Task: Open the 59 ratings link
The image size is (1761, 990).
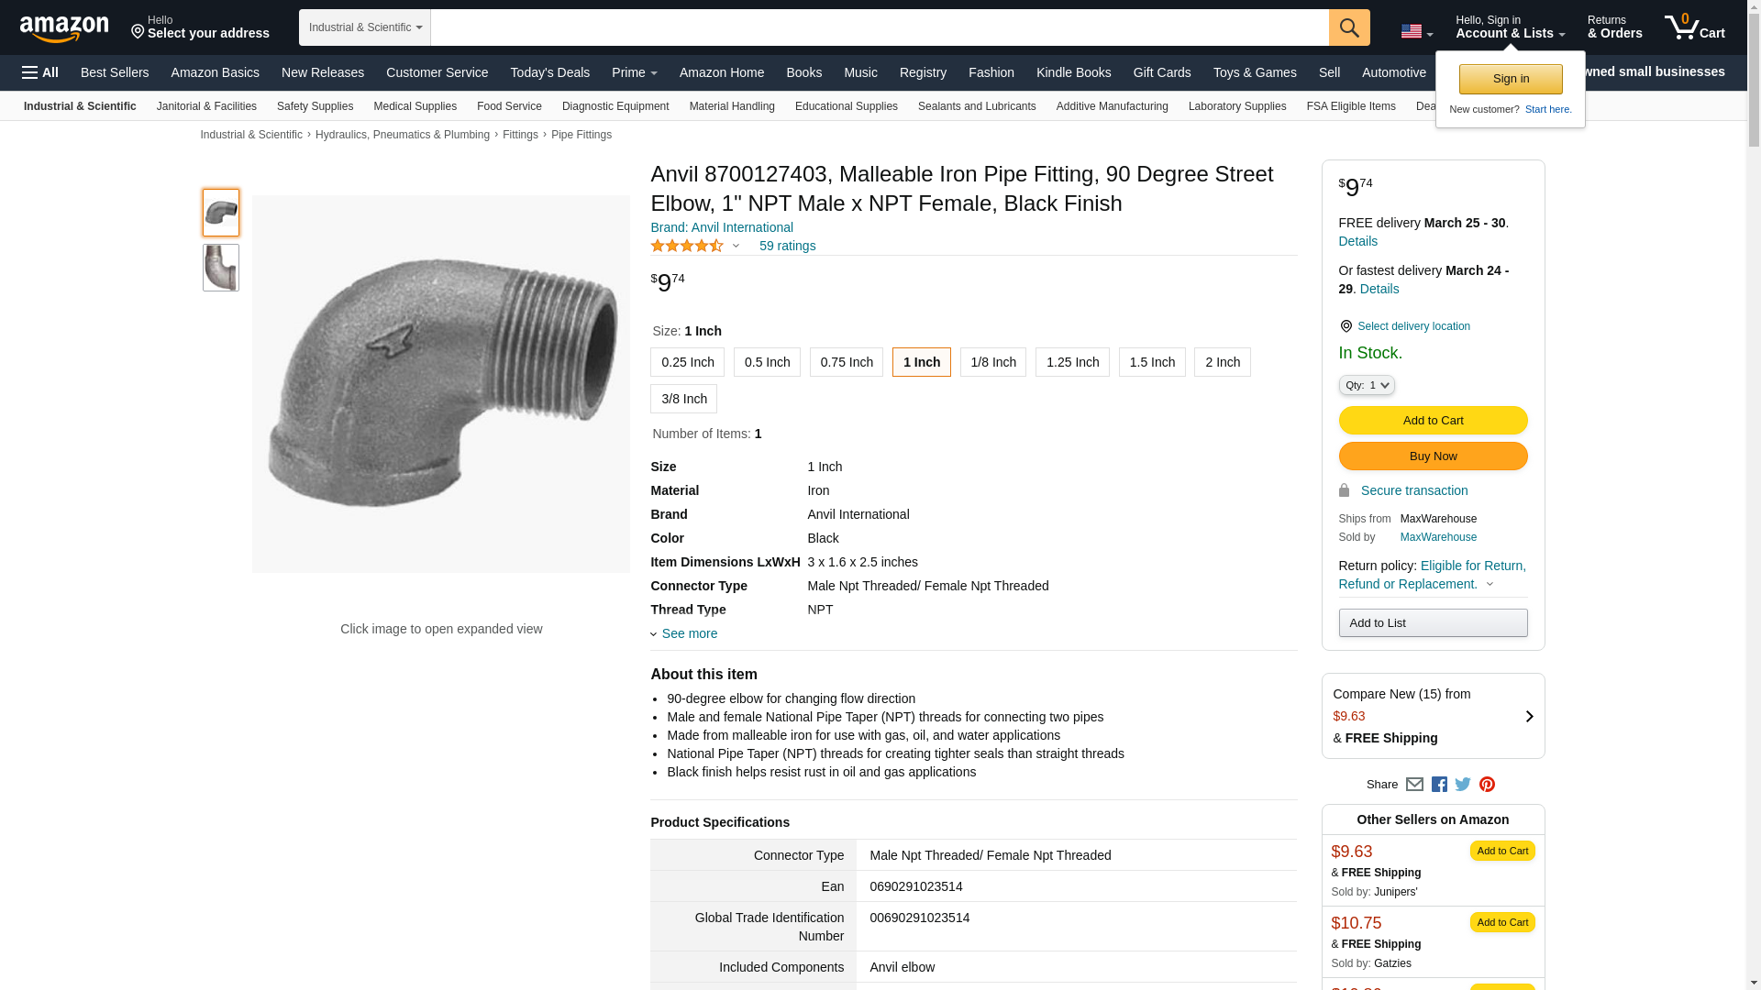Action: point(787,247)
